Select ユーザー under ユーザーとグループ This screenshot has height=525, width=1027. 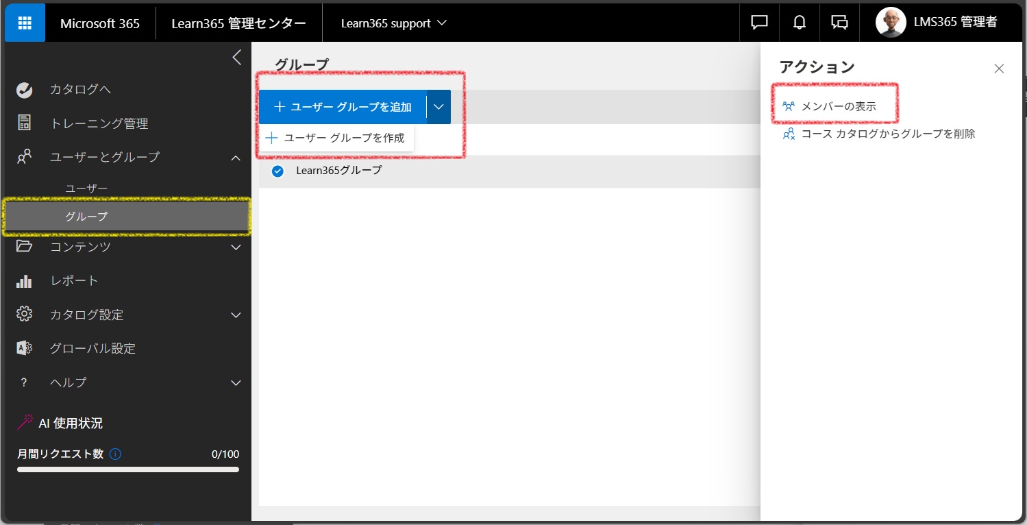pyautogui.click(x=86, y=188)
